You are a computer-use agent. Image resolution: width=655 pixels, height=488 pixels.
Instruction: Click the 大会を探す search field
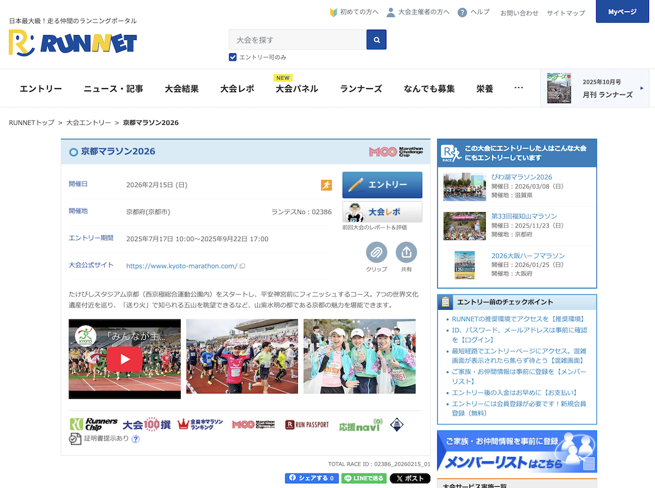click(x=297, y=40)
